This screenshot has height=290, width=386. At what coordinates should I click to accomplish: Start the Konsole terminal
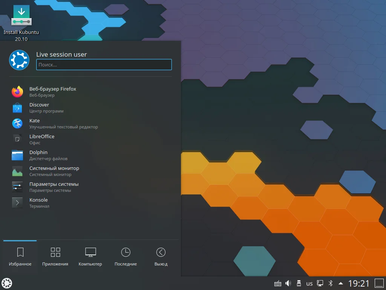click(x=38, y=203)
